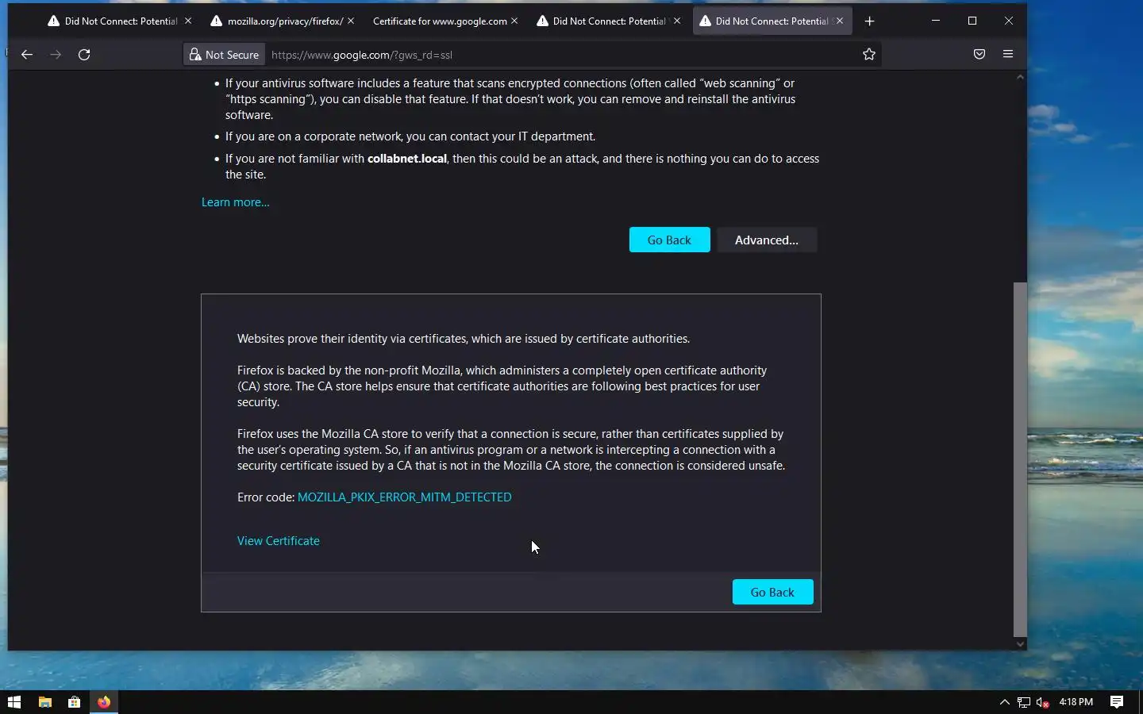Go back with the arrow toolbar button

[27, 55]
